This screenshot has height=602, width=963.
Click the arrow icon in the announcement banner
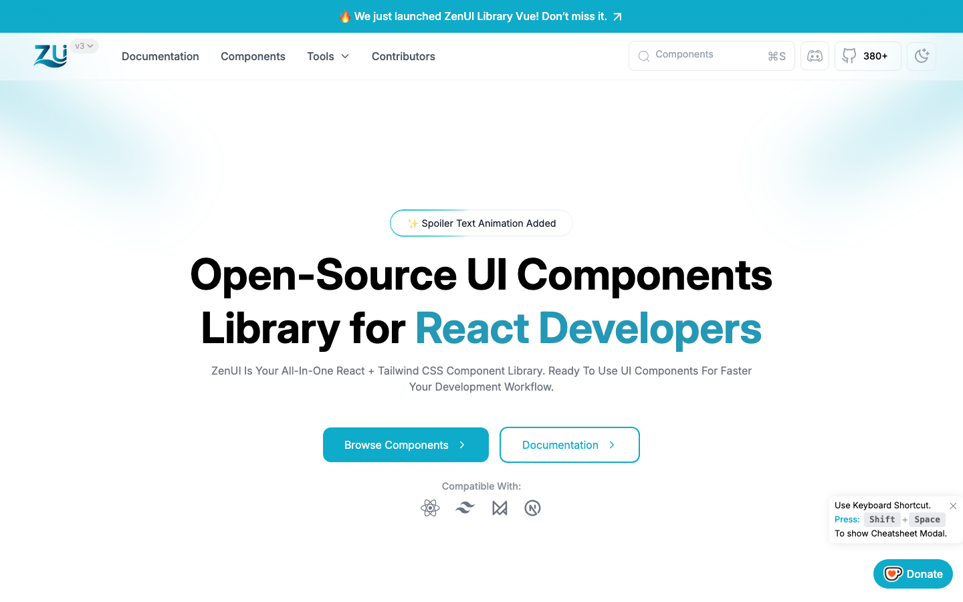[617, 17]
